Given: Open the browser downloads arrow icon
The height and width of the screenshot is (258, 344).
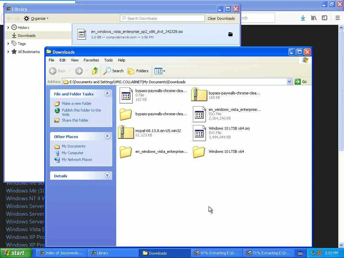Looking at the screenshot, I should click(303, 18).
